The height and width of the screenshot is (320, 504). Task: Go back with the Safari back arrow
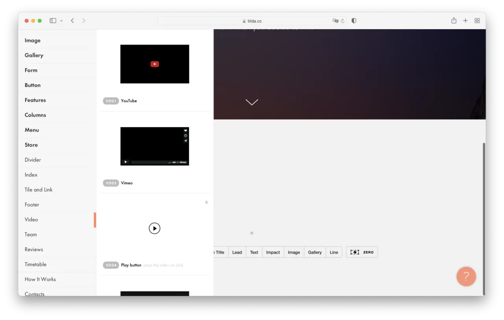point(72,20)
